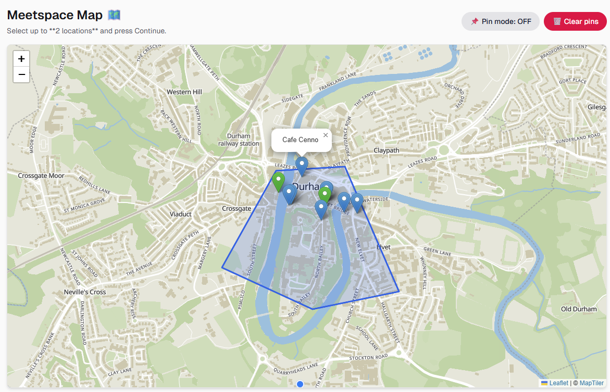
Task: Clear all pins
Action: (x=575, y=21)
